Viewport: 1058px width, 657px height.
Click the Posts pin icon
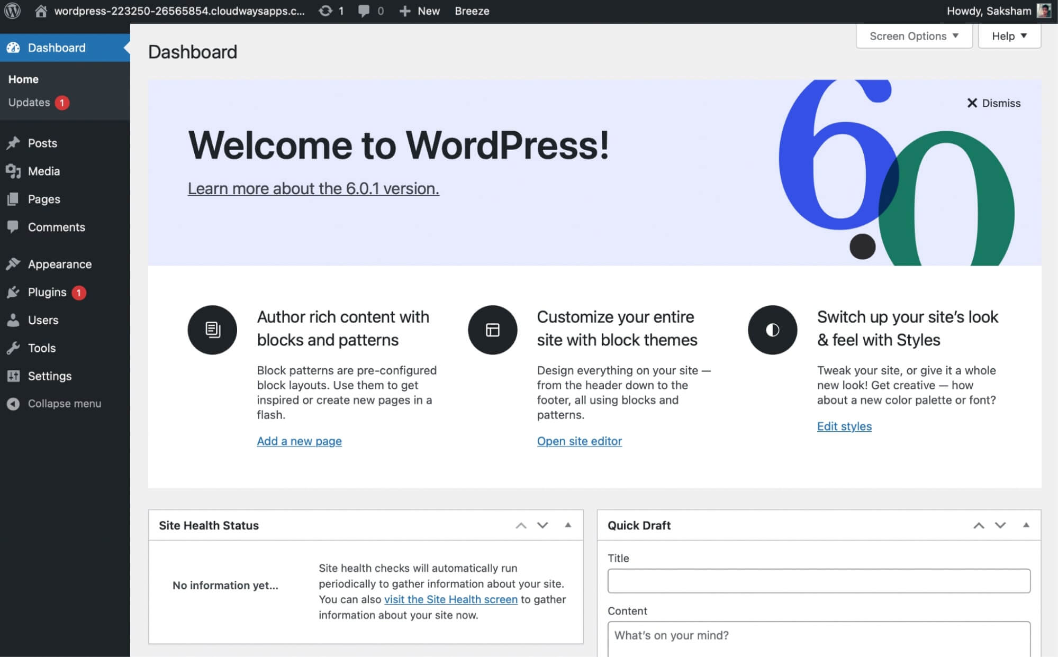click(x=13, y=143)
